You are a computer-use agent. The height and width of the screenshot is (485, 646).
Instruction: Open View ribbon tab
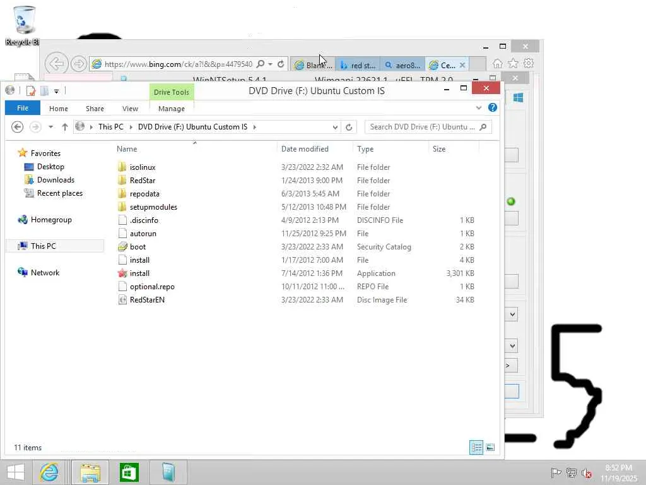130,109
